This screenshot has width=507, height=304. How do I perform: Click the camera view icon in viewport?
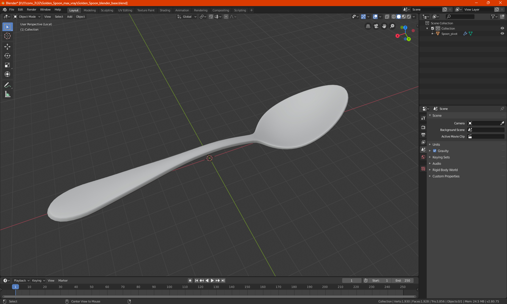376,26
